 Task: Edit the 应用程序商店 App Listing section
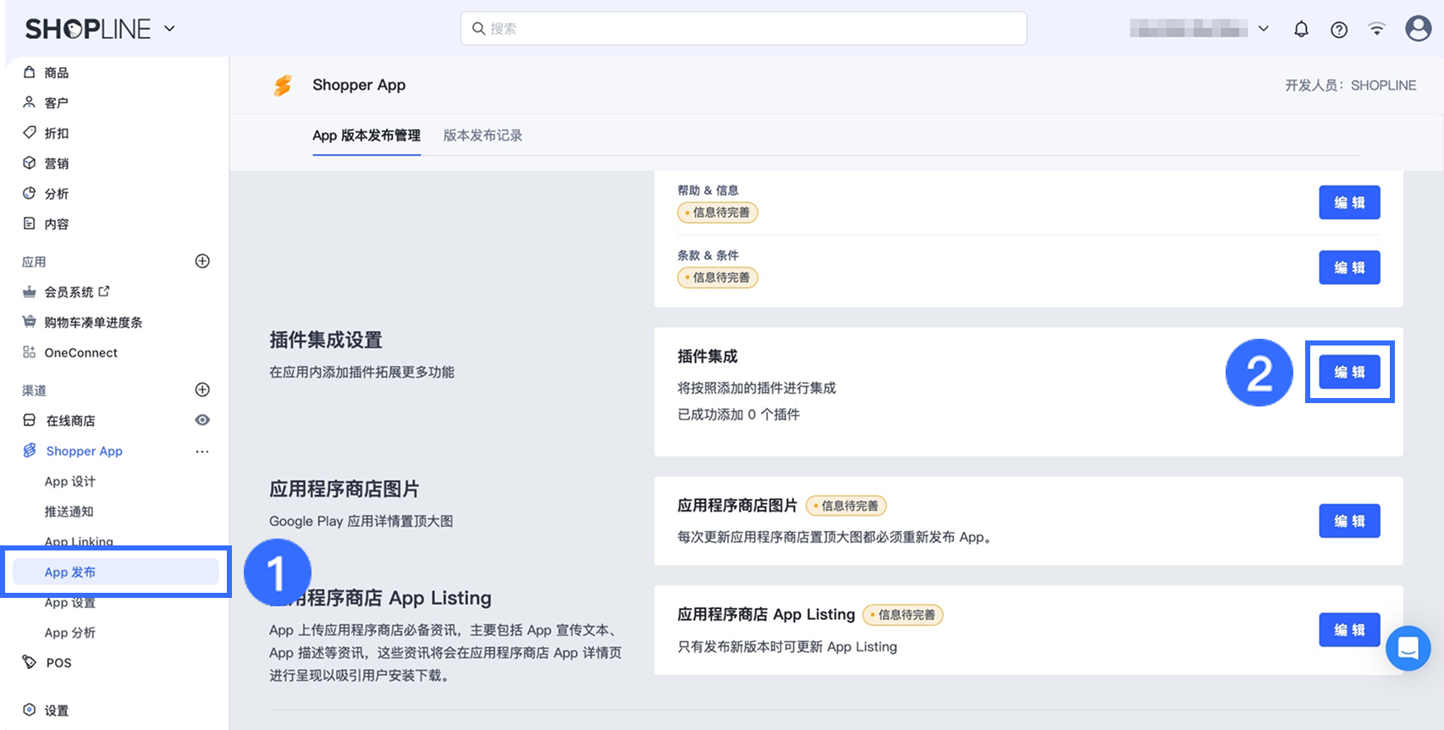(1349, 630)
